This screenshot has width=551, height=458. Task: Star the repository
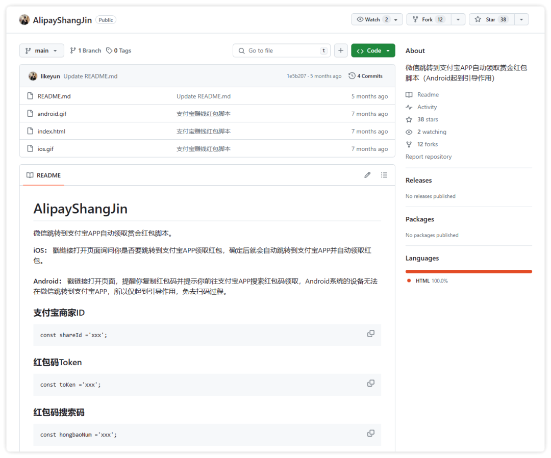coord(492,19)
